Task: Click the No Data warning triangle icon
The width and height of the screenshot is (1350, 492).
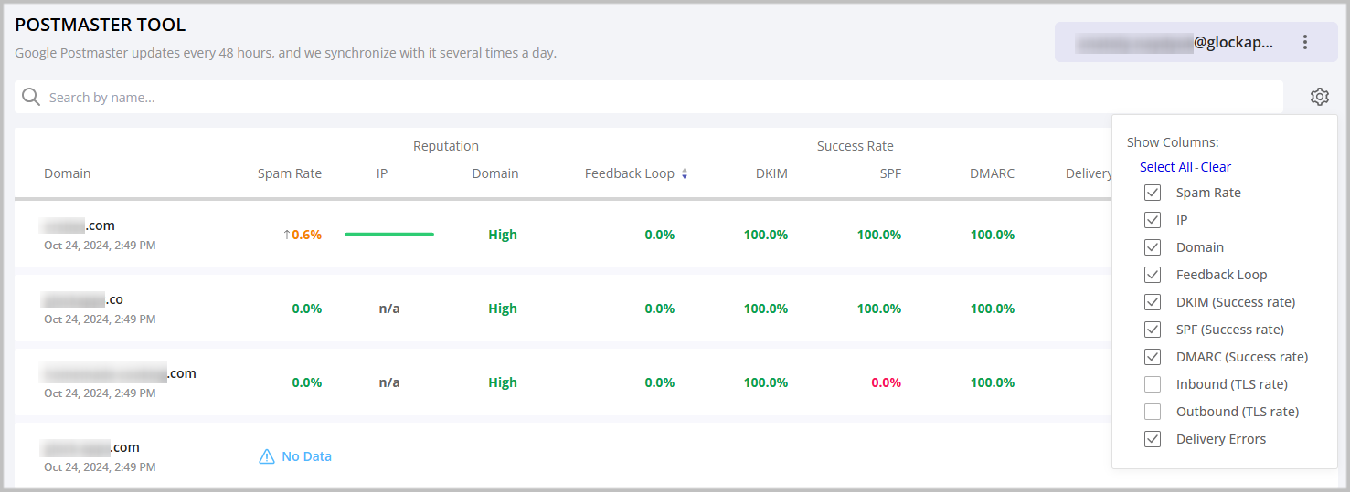Action: coord(267,456)
